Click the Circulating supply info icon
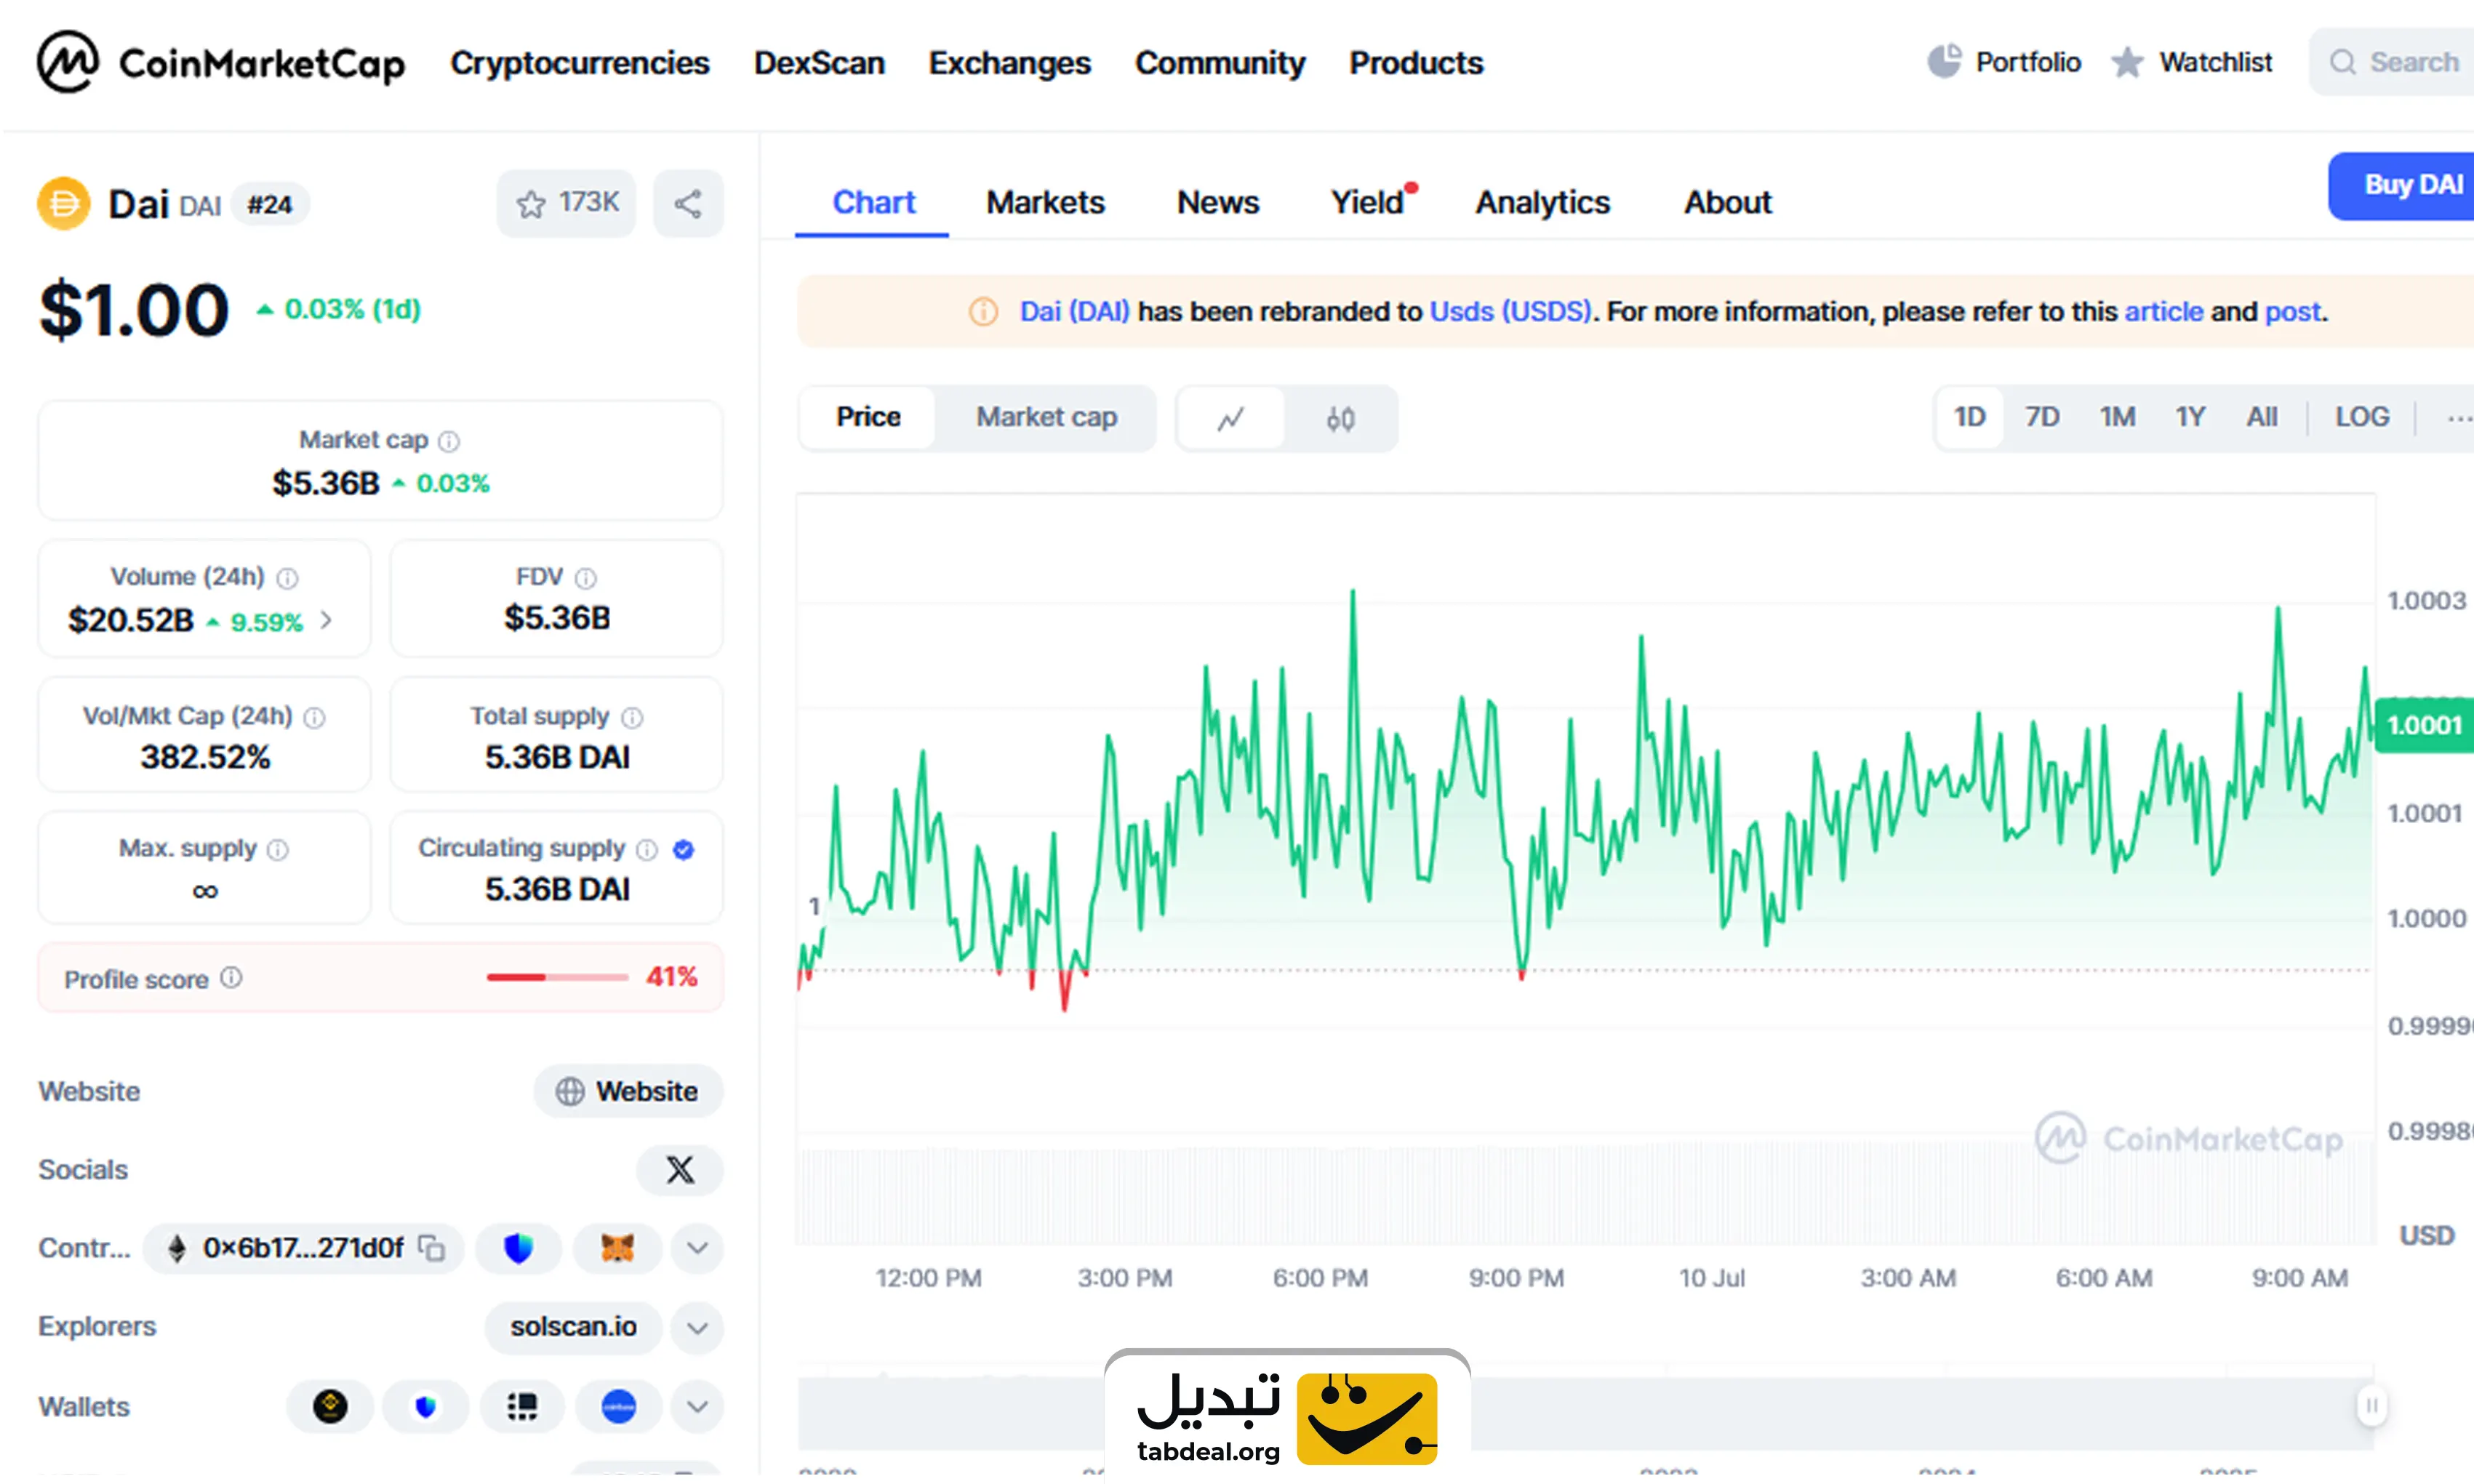Image resolution: width=2474 pixels, height=1484 pixels. (x=647, y=850)
